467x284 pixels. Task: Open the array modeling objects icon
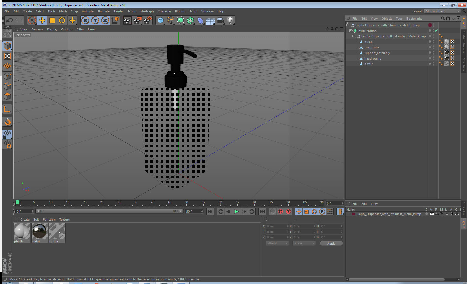click(x=190, y=20)
